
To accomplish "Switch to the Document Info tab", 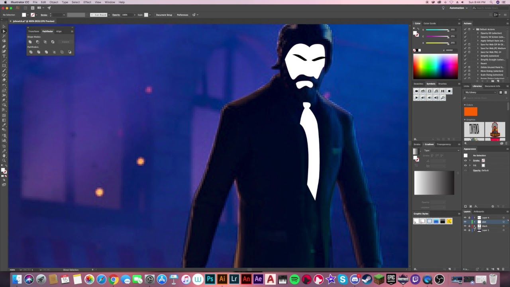I will click(492, 86).
